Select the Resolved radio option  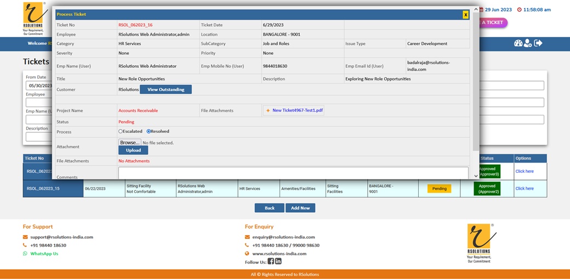tap(149, 131)
